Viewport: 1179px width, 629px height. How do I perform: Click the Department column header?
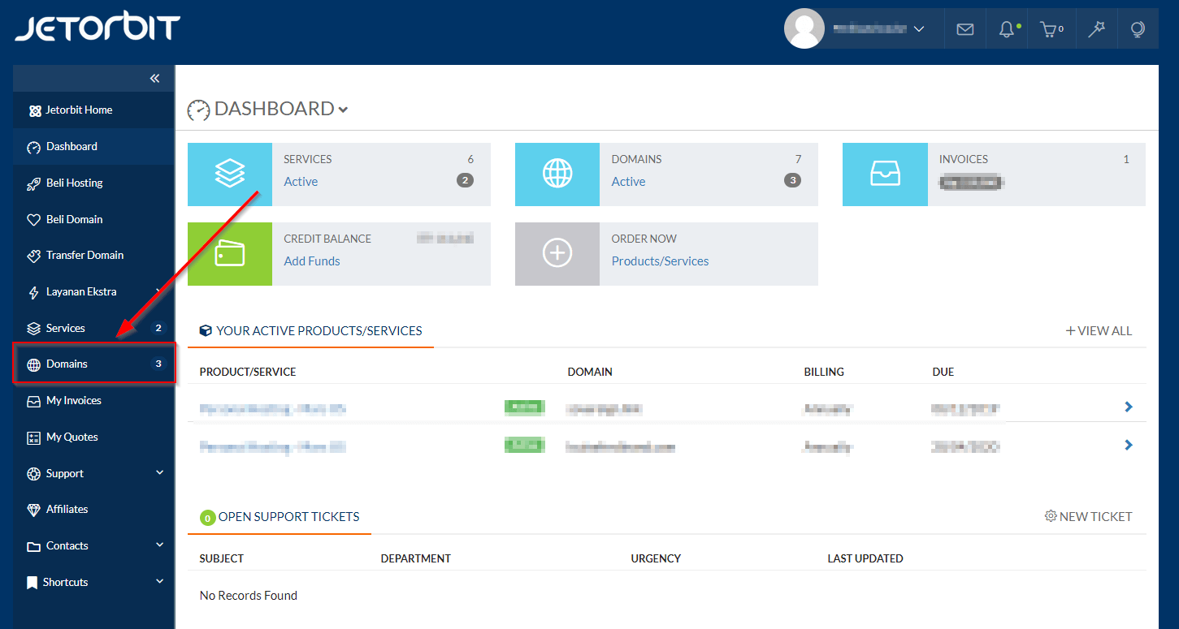(415, 558)
